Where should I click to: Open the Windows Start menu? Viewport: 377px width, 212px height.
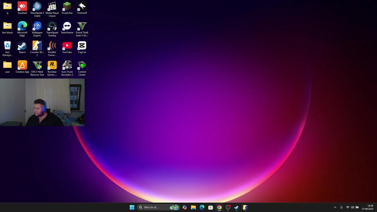pyautogui.click(x=132, y=207)
